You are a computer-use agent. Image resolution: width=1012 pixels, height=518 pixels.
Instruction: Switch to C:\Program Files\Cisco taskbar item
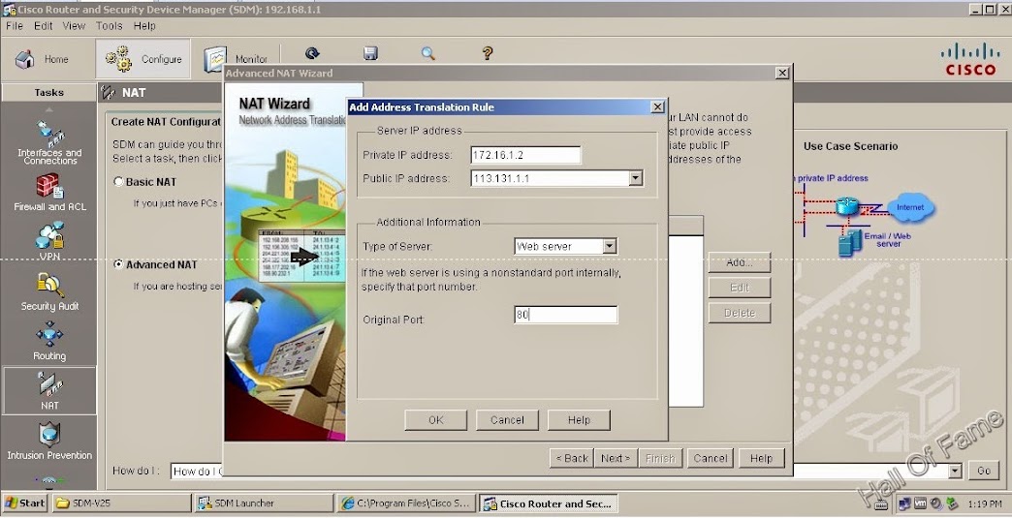[x=406, y=503]
